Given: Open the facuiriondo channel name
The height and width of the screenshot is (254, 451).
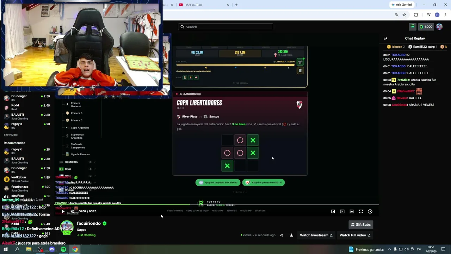Looking at the screenshot, I should tap(89, 223).
